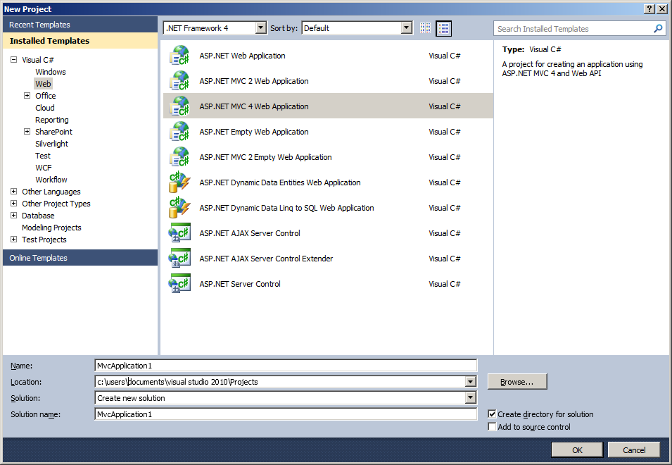
Task: Close the New Project dialog
Action: click(661, 9)
